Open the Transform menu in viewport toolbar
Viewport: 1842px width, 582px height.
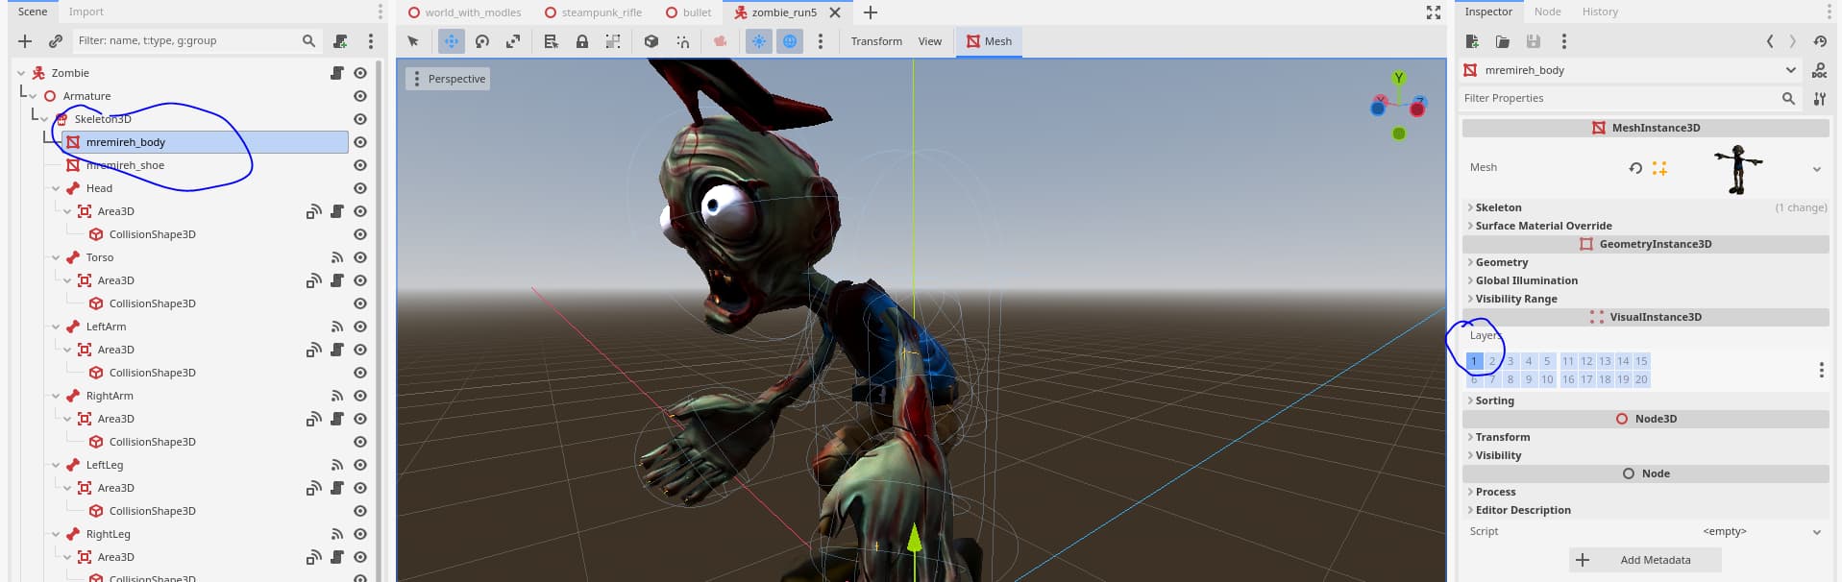click(876, 41)
